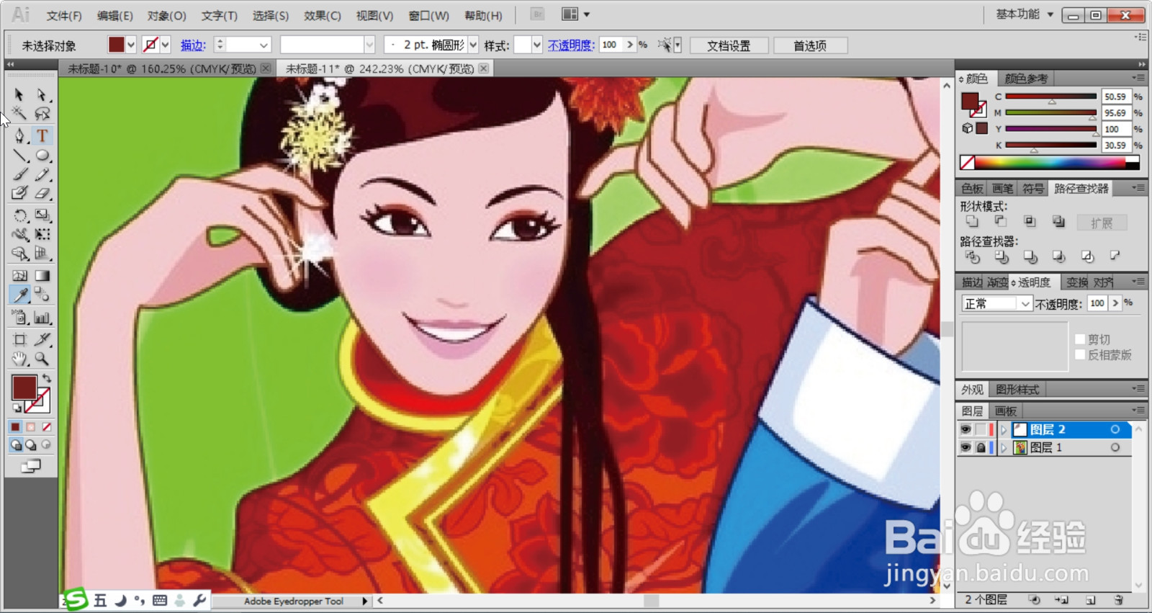Open the 效果(C) menu
Image resolution: width=1152 pixels, height=613 pixels.
pos(322,15)
